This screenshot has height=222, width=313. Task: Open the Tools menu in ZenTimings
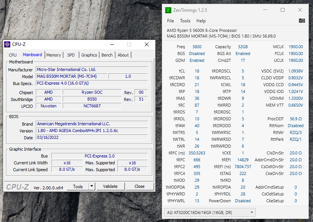point(185,21)
